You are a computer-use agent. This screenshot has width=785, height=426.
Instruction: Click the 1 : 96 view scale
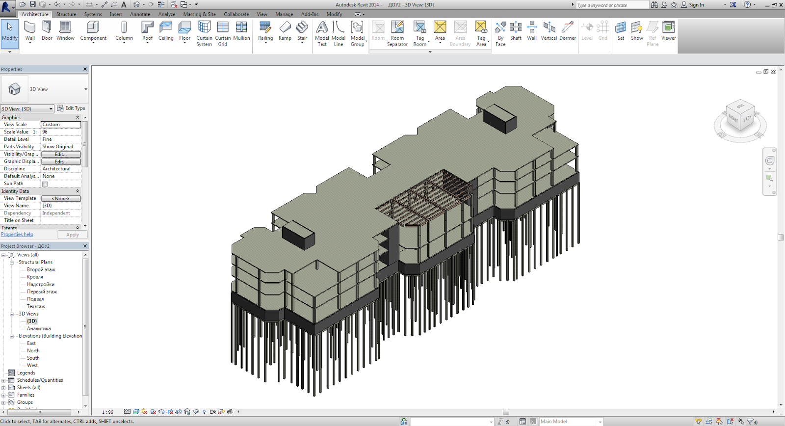tap(107, 412)
